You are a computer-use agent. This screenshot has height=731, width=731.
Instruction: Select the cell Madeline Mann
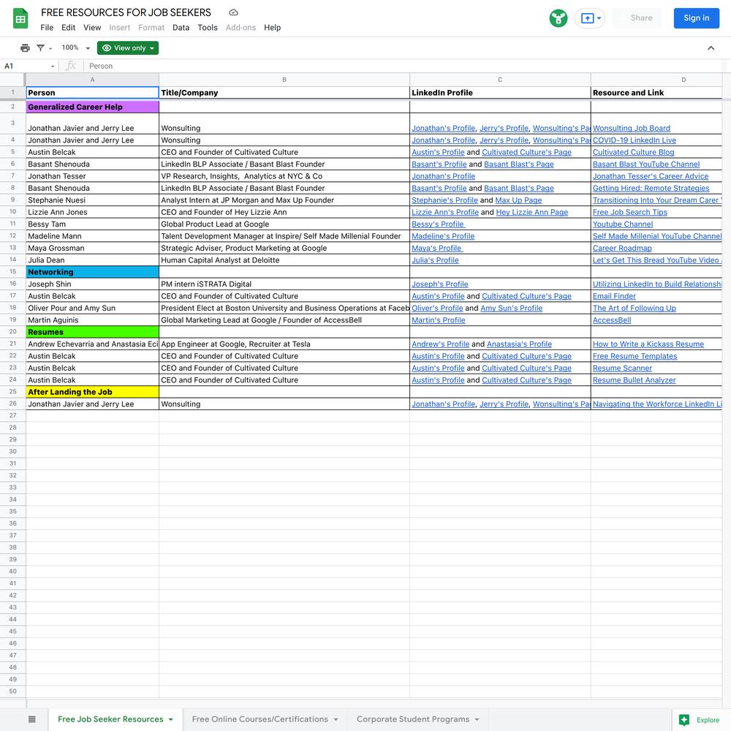point(92,236)
